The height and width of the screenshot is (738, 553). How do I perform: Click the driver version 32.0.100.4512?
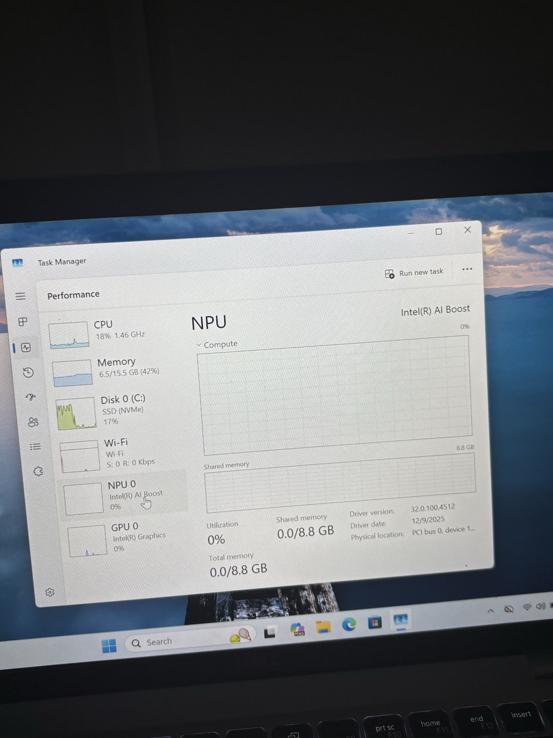coord(433,508)
